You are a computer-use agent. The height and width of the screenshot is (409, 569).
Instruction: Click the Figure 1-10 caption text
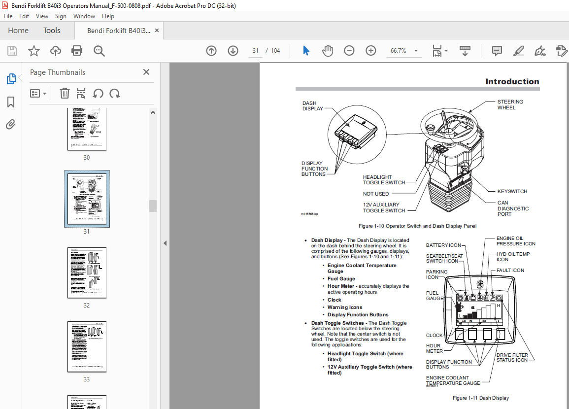click(417, 226)
